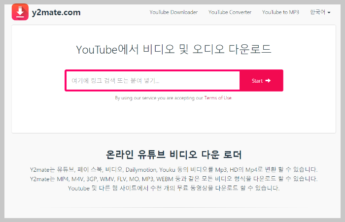Image resolution: width=345 pixels, height=222 pixels.
Task: Focus the link search input field
Action: pos(153,81)
